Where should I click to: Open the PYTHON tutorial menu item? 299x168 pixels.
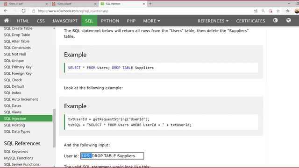[x=110, y=21]
